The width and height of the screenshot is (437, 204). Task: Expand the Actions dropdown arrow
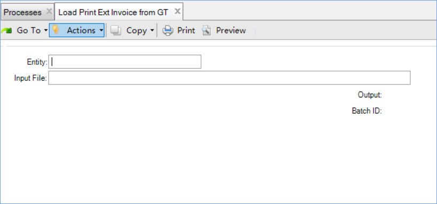coord(102,30)
